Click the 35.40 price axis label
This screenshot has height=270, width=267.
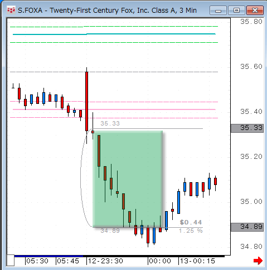tap(251, 112)
